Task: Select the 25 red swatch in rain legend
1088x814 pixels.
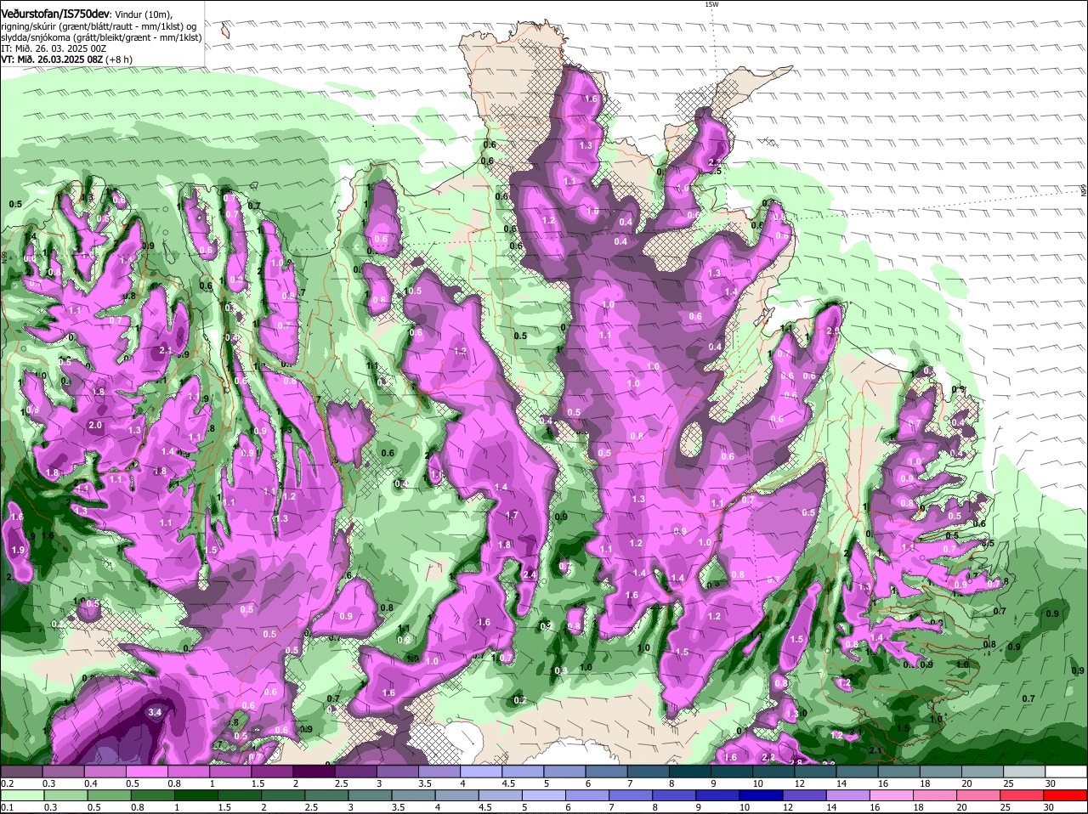Action: (x=1023, y=795)
